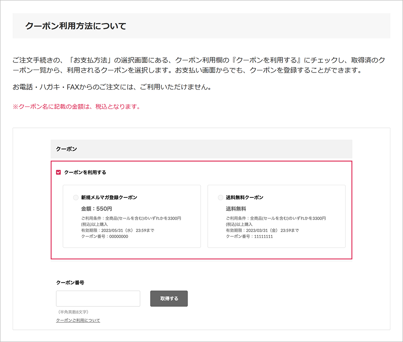
Task: Select the 新規メルマガ登録クーポン radio button
Action: pos(76,197)
